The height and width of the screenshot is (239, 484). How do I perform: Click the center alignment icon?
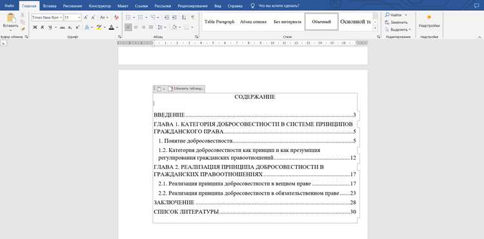click(136, 28)
